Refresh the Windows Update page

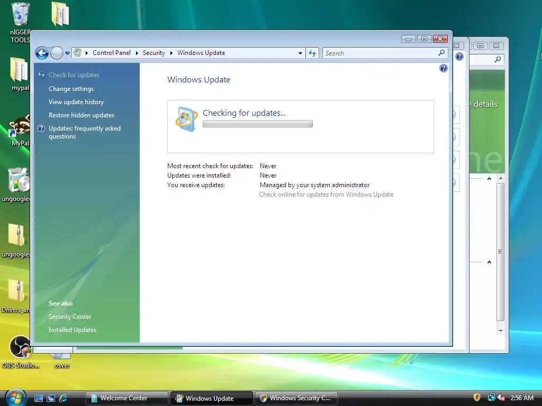[312, 53]
